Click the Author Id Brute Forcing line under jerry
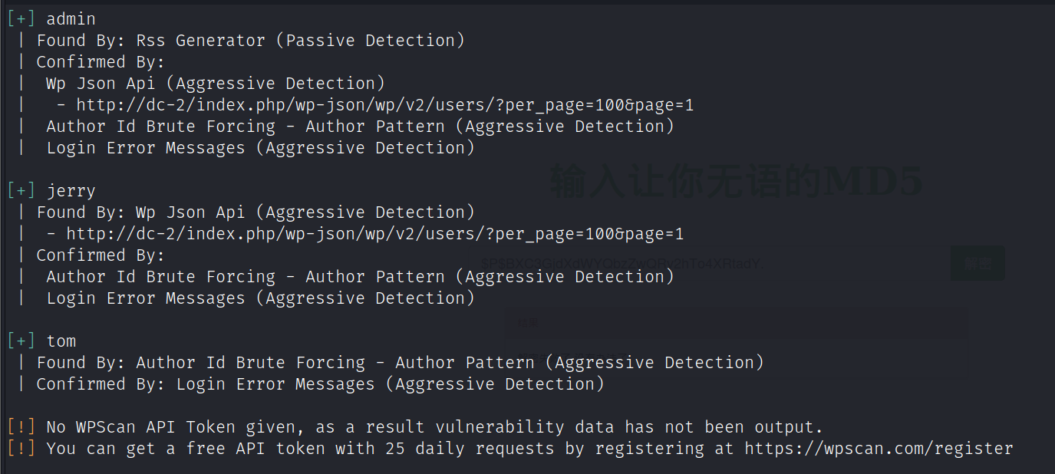The image size is (1055, 474). (360, 277)
